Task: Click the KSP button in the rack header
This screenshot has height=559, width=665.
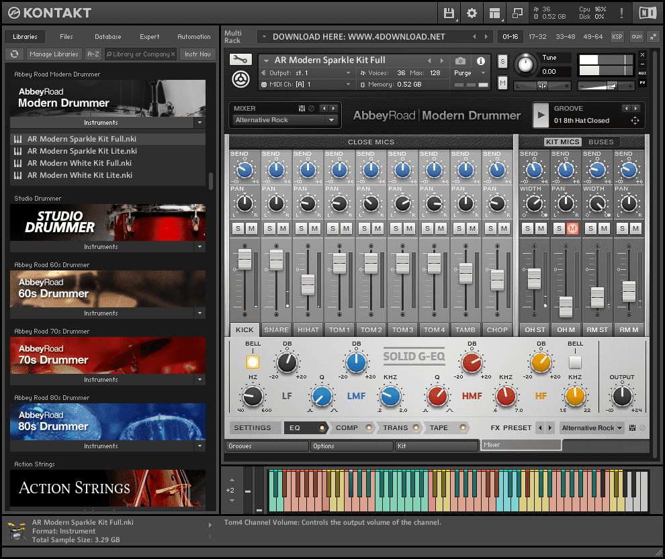Action: tap(617, 36)
